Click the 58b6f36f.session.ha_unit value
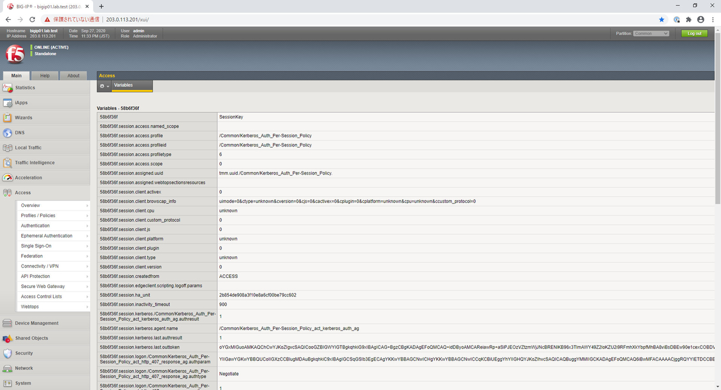Screen dimensions: 721x390 point(258,295)
